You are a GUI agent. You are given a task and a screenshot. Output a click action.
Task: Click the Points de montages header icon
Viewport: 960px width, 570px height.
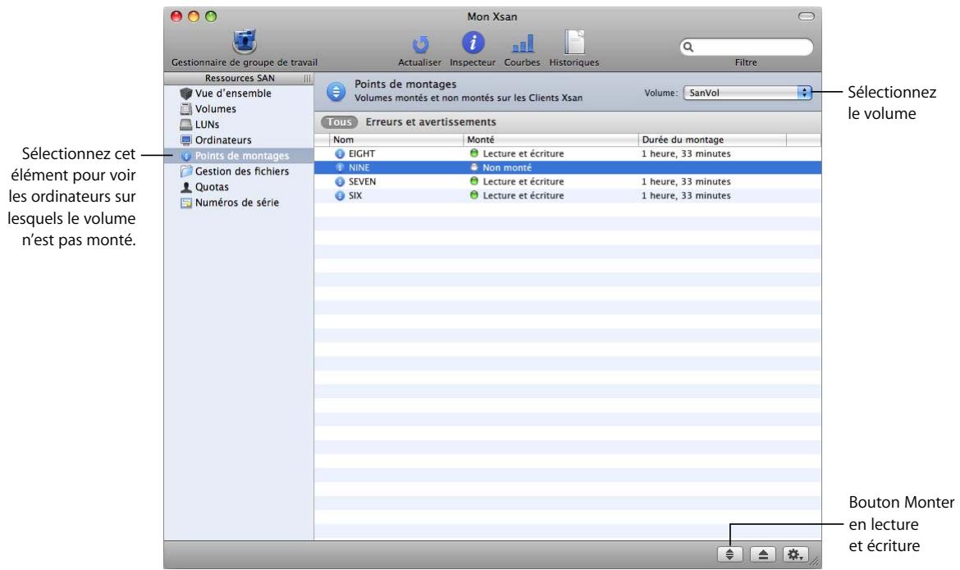336,92
